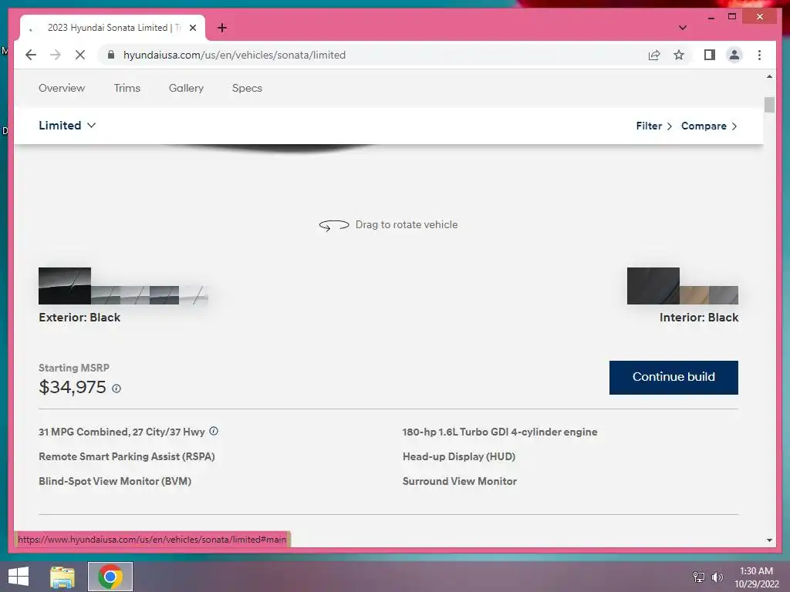
Task: Open the taskbar clock and date
Action: 756,577
